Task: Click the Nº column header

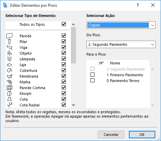Action: pos(104,63)
